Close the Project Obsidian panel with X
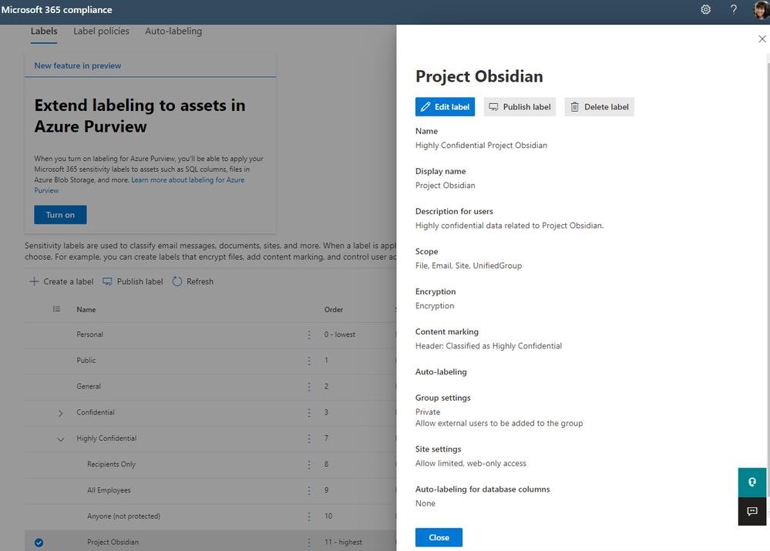770x551 pixels. click(762, 39)
